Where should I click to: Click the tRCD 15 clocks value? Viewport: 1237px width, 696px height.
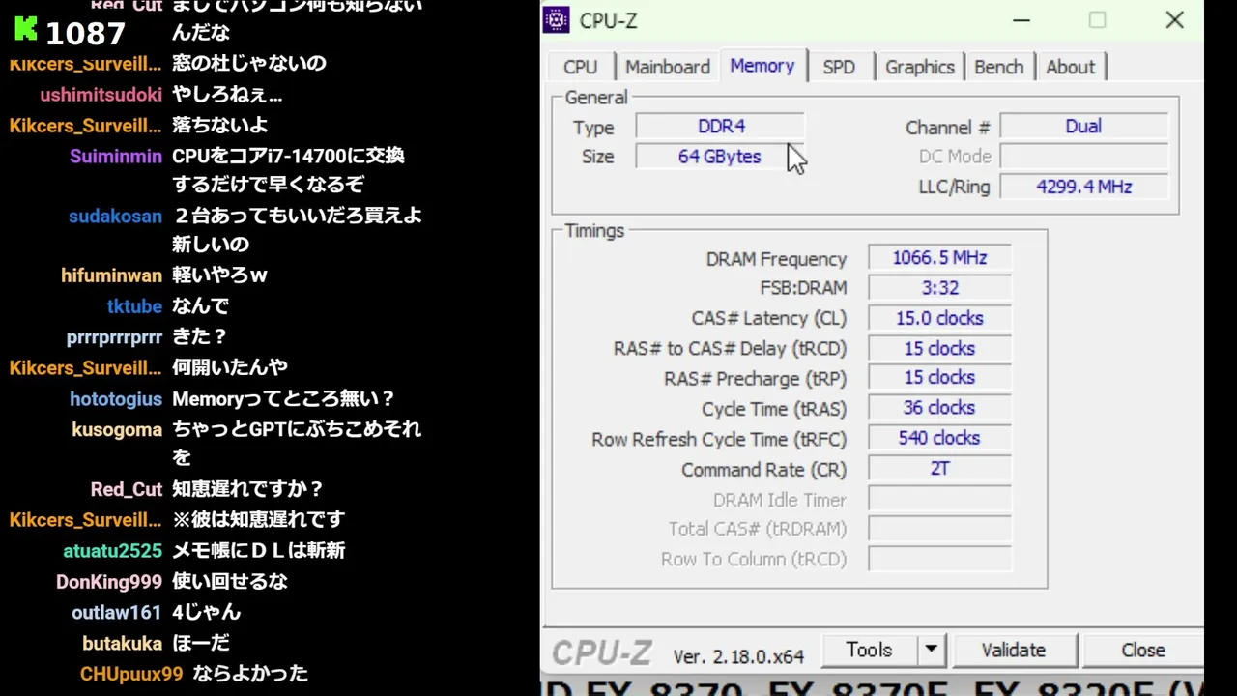939,348
